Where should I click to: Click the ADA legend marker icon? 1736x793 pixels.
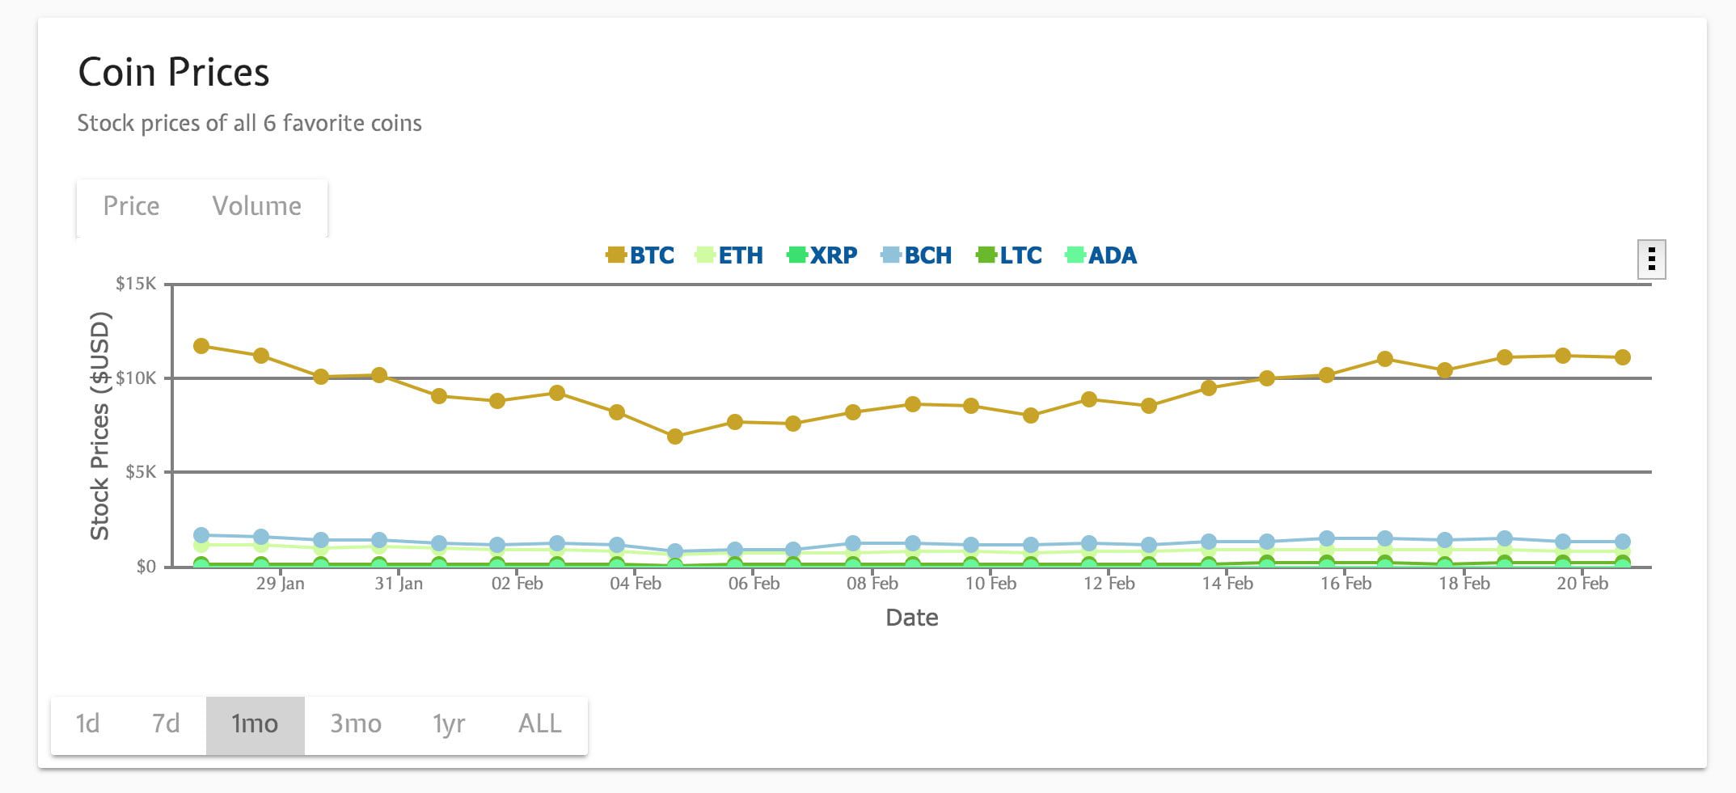click(1075, 255)
